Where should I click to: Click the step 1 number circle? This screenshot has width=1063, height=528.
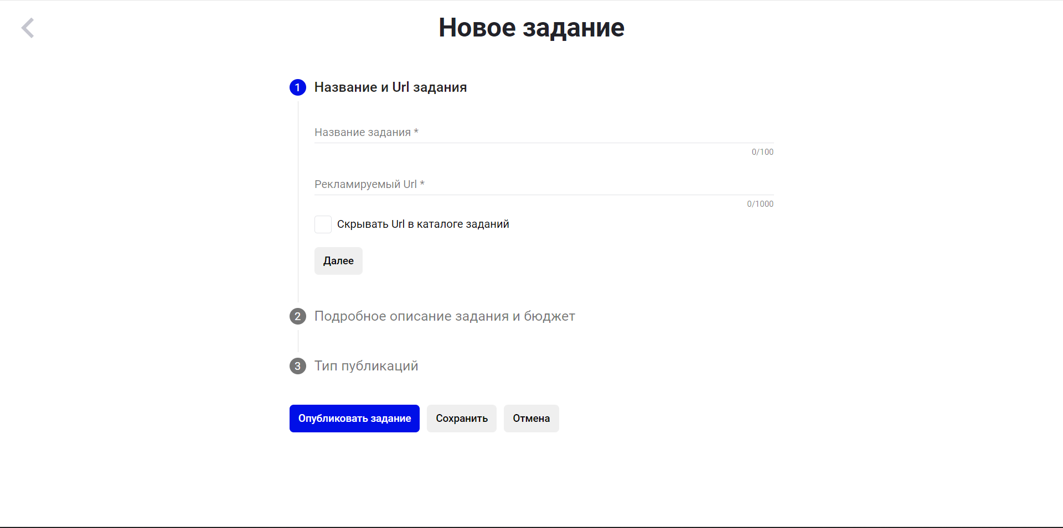[298, 87]
